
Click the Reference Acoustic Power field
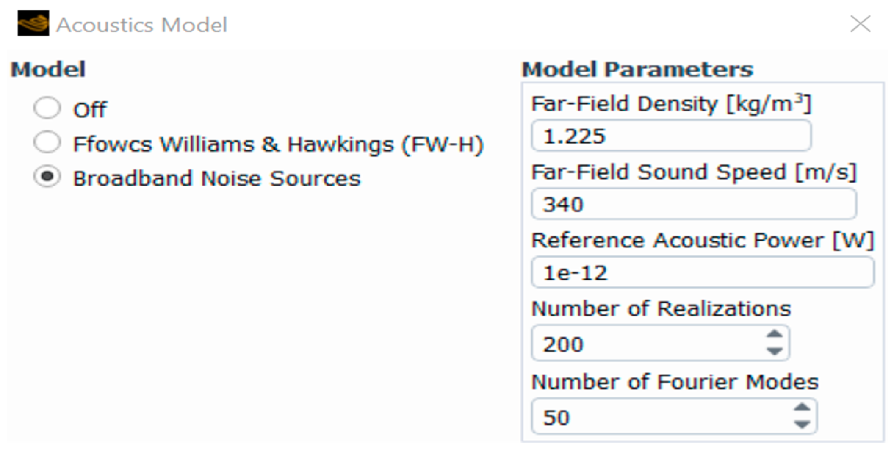tap(702, 273)
